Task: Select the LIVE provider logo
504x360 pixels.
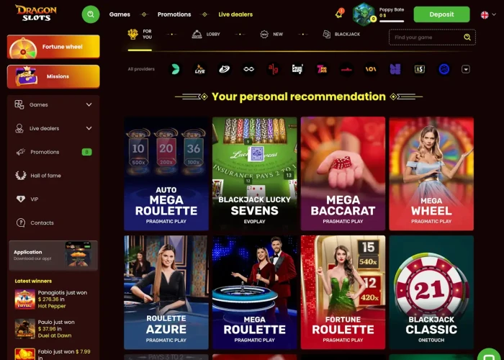Action: (x=200, y=69)
